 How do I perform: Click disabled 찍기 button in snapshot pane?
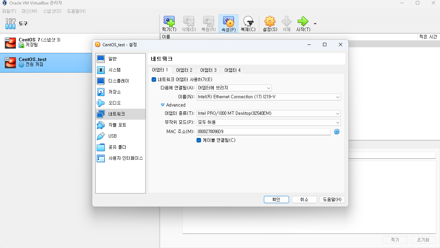click(395, 240)
